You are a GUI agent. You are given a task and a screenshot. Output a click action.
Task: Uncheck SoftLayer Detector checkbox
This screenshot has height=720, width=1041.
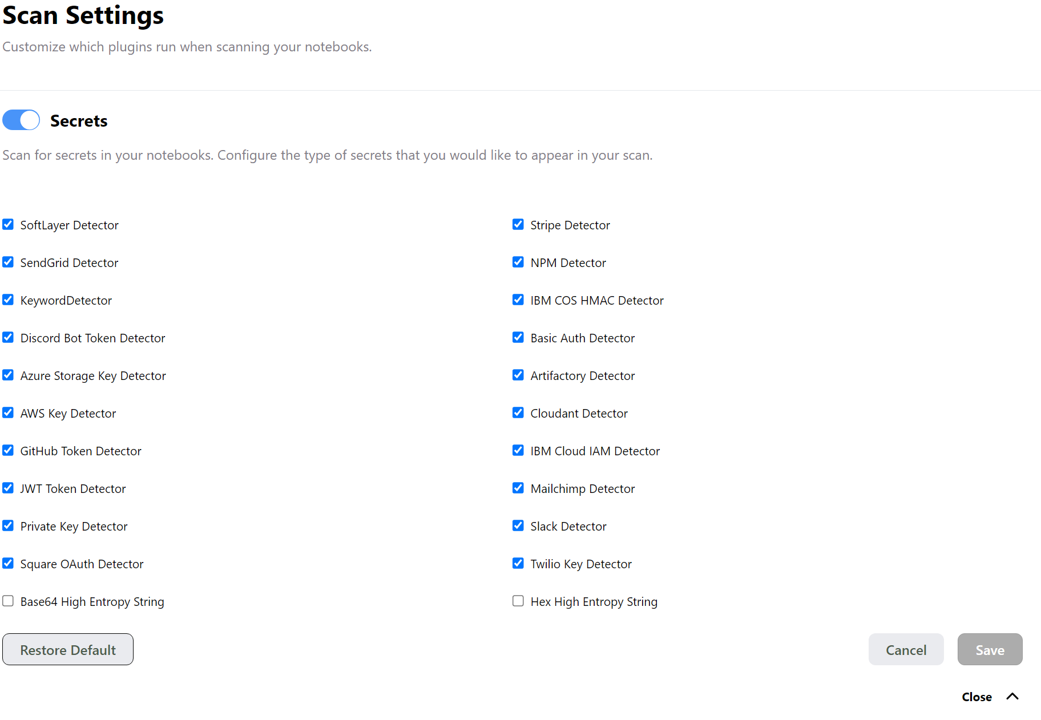pyautogui.click(x=8, y=224)
